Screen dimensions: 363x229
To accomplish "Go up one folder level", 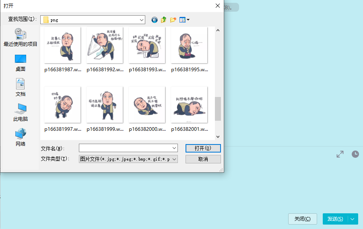I will point(164,20).
